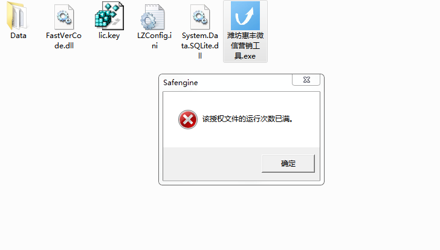Click the Safengine dialog title
The height and width of the screenshot is (250, 440).
coord(181,83)
